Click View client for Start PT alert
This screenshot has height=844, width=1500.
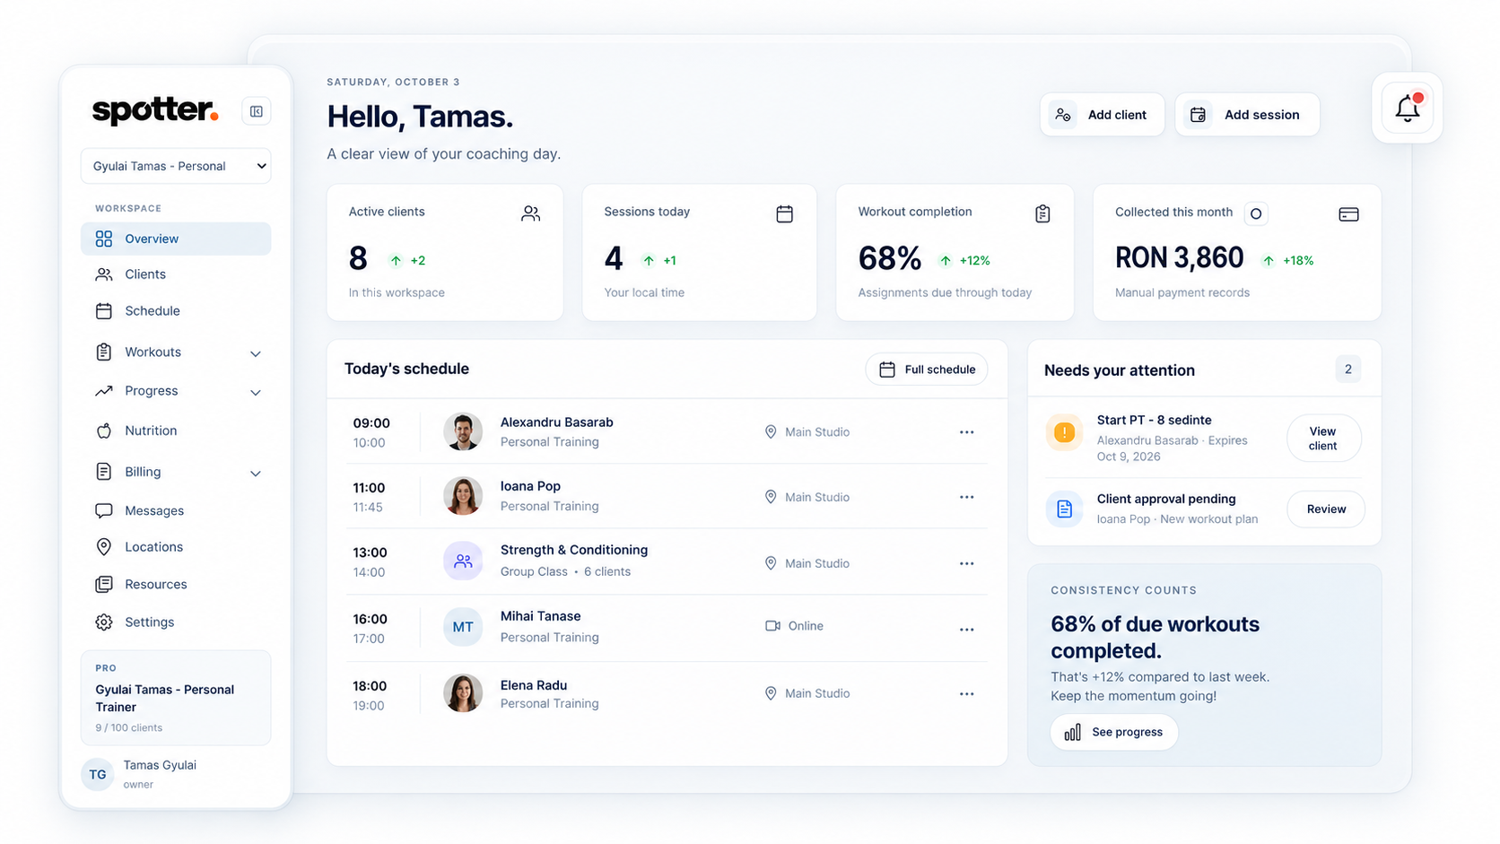pyautogui.click(x=1323, y=439)
